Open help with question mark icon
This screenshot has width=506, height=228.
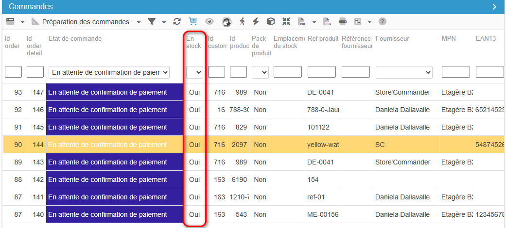[383, 22]
